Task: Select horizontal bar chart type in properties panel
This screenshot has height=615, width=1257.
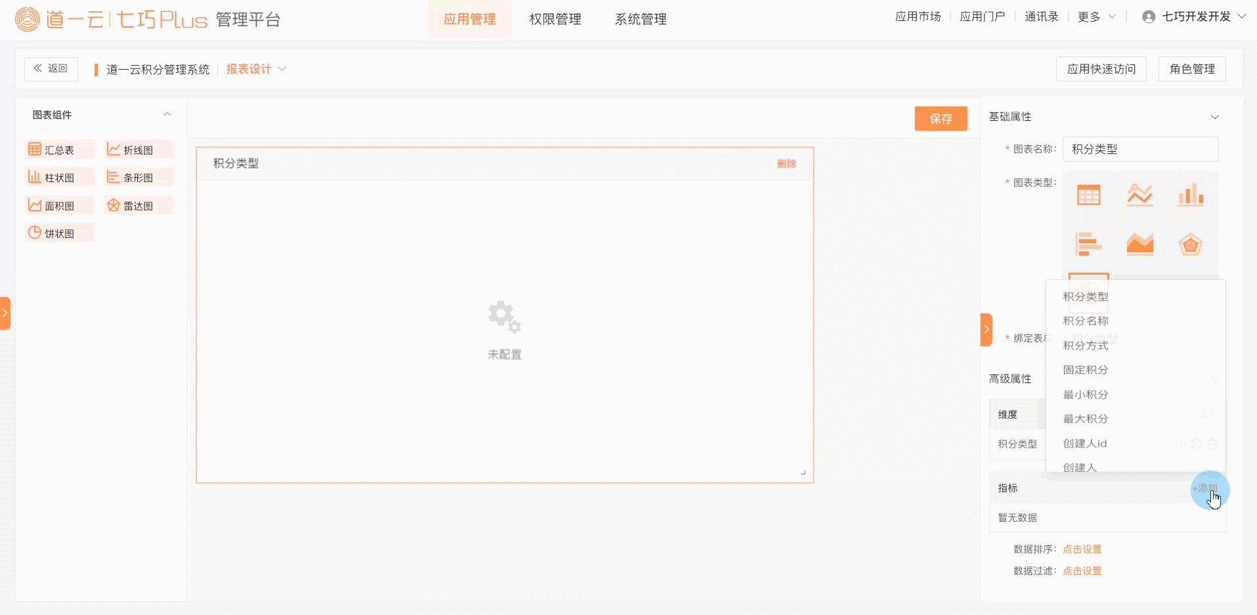Action: click(x=1088, y=244)
